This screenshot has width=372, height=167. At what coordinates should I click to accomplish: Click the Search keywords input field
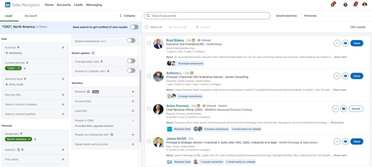coord(207,16)
